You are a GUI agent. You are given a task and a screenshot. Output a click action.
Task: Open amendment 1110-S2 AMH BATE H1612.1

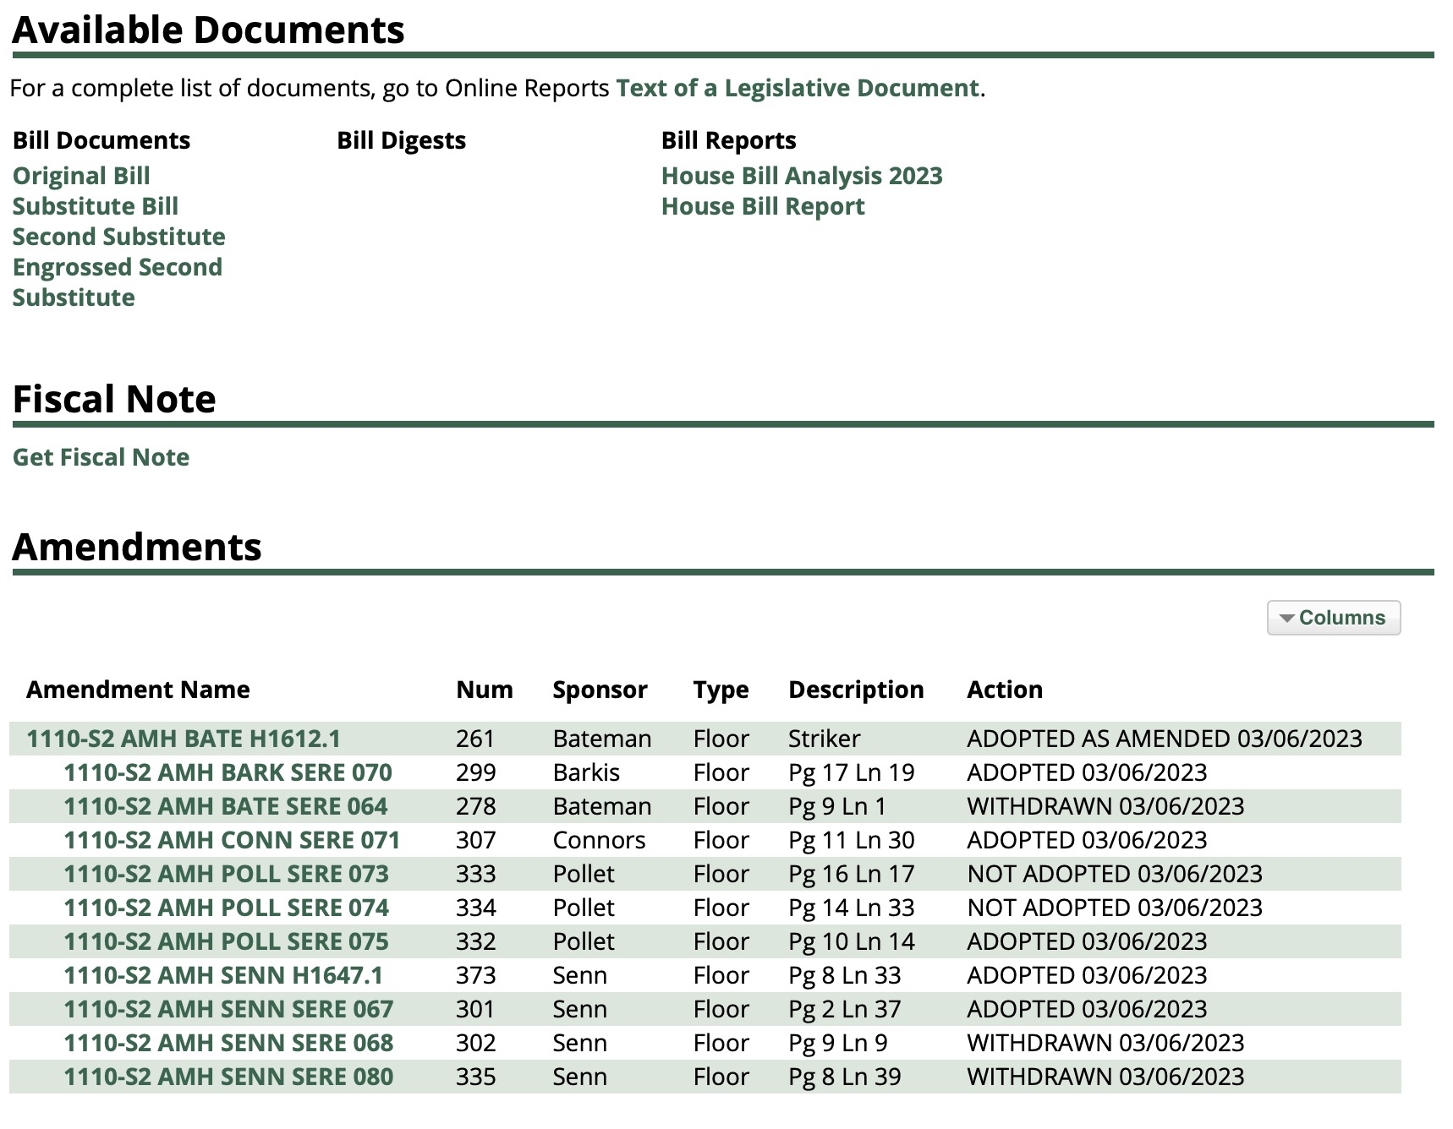(183, 739)
